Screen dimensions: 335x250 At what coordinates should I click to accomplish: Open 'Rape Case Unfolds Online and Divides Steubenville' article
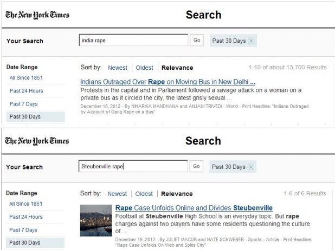pyautogui.click(x=194, y=208)
